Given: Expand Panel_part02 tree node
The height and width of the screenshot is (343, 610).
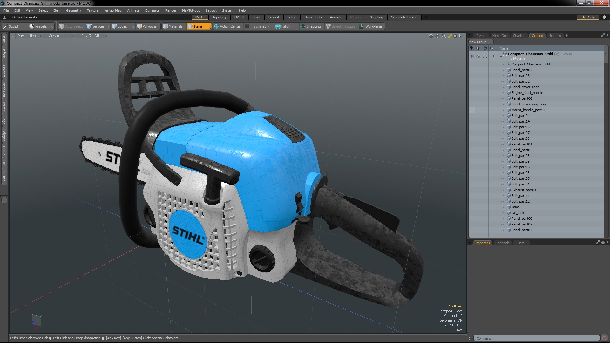Looking at the screenshot, I should [504, 70].
